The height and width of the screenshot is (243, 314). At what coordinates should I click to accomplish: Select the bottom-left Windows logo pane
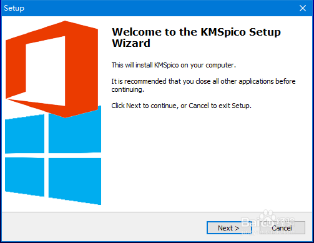(x=24, y=177)
